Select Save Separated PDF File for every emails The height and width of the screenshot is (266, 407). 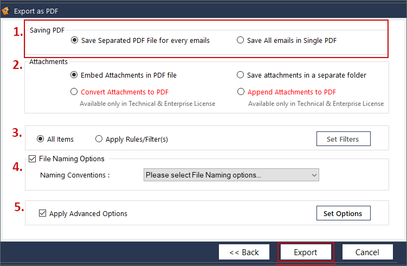coord(75,40)
